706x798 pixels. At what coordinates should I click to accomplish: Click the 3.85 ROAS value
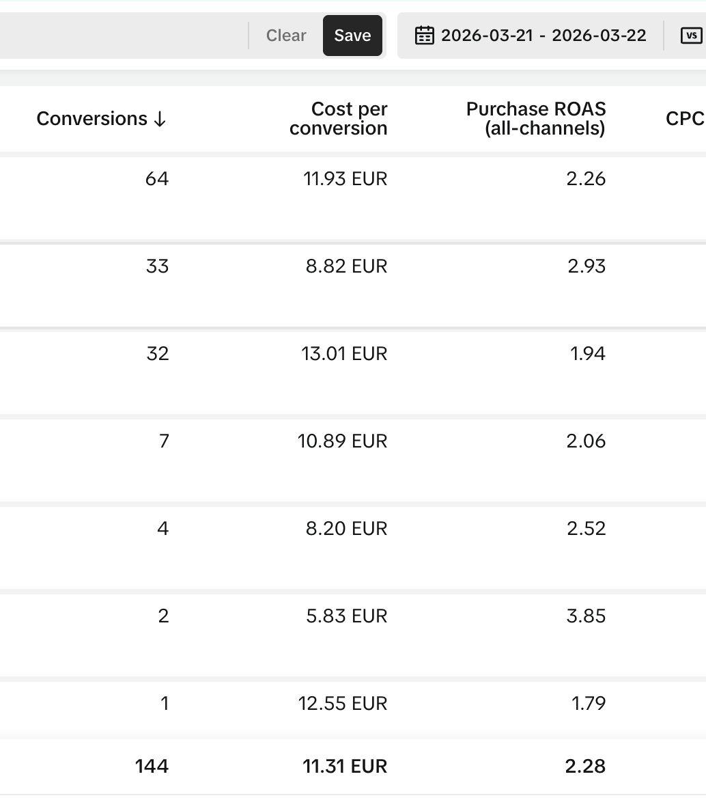pyautogui.click(x=586, y=616)
